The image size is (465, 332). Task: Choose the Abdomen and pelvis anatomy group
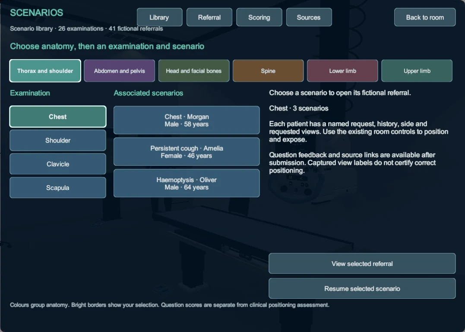120,71
